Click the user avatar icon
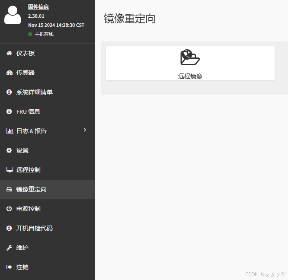The height and width of the screenshot is (280, 288). [13, 15]
